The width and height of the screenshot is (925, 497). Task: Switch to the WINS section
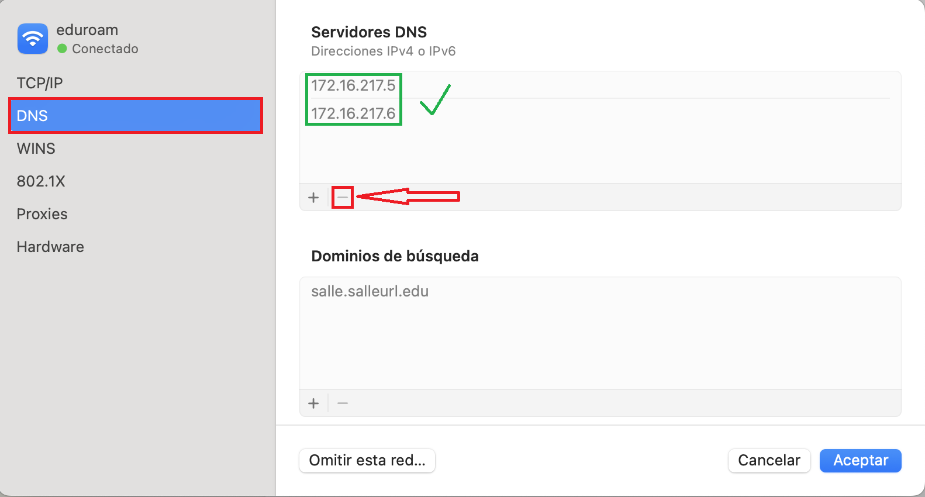coord(36,149)
